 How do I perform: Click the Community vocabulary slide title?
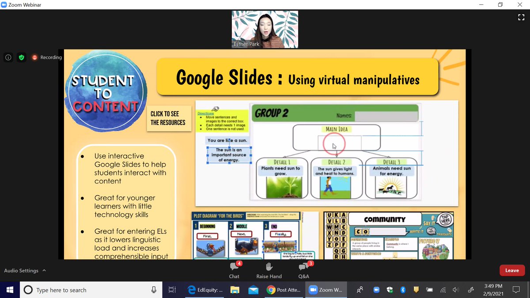[385, 219]
